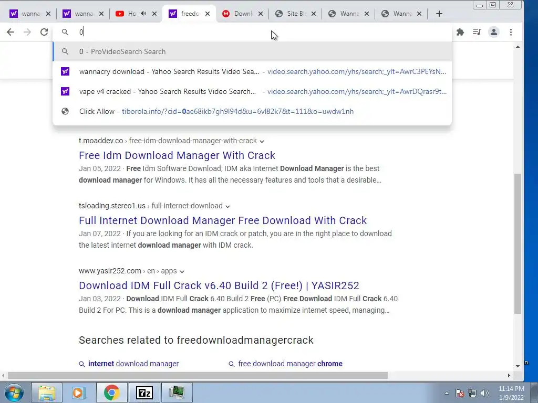The height and width of the screenshot is (403, 538).
Task: Open the media control toolbar icon
Action: pos(477,32)
